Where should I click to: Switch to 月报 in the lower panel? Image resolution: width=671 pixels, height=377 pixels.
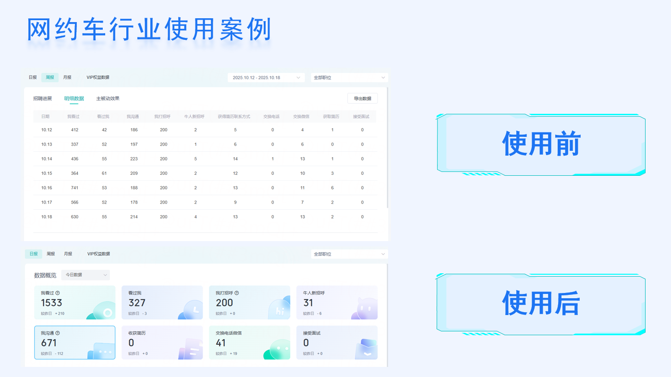click(68, 254)
